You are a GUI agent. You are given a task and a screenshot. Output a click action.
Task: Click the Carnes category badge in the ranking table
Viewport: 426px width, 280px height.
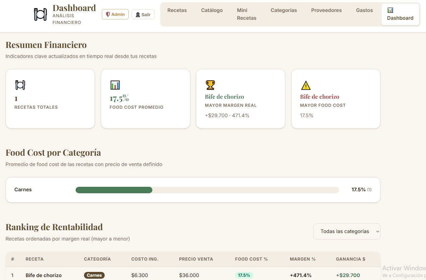point(94,275)
